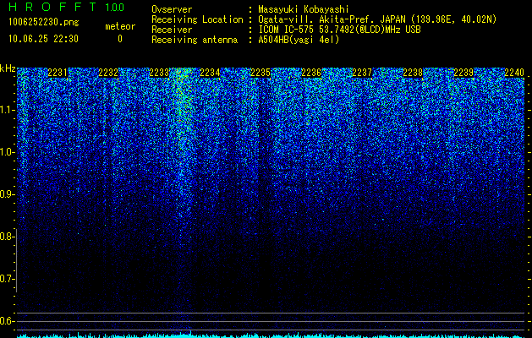Image resolution: width=532 pixels, height=338 pixels.
Task: Click the 2239 time marker
Action: pyautogui.click(x=463, y=73)
